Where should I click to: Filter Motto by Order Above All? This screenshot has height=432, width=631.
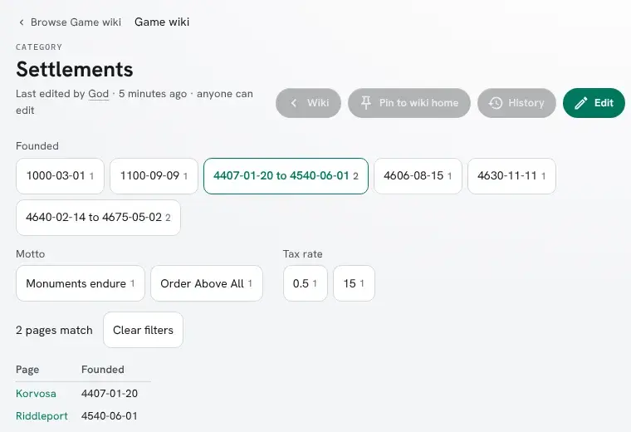[207, 283]
